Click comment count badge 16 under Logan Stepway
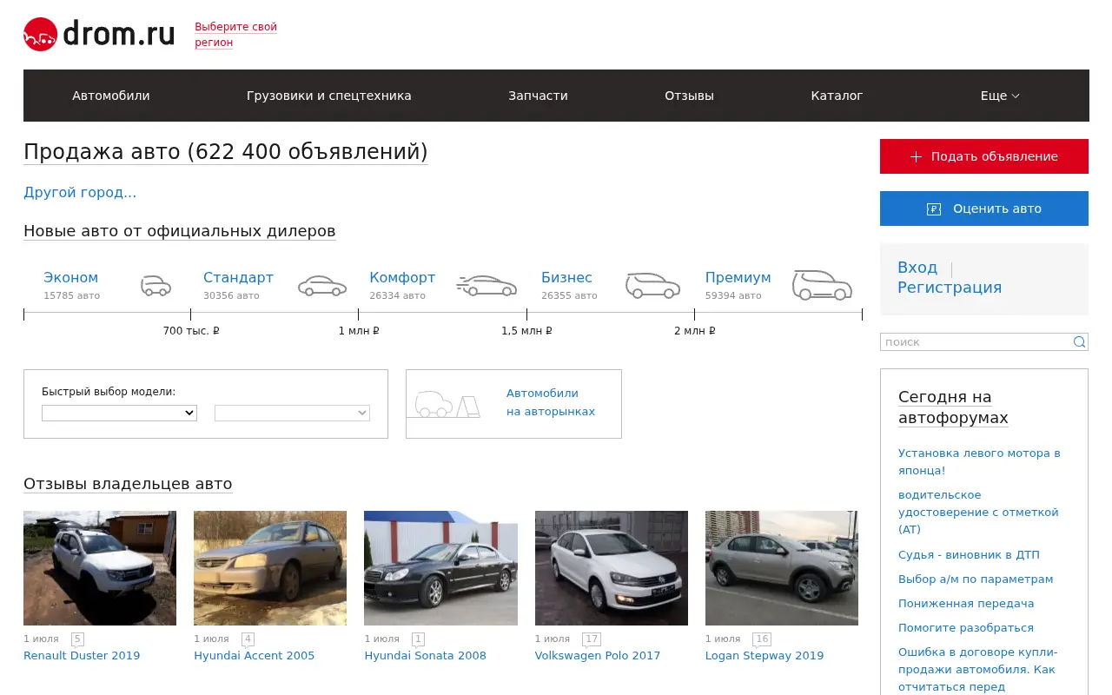The height and width of the screenshot is (695, 1112). pyautogui.click(x=762, y=639)
